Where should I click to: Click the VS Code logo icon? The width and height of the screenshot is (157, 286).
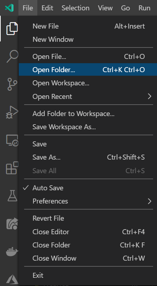click(x=9, y=8)
